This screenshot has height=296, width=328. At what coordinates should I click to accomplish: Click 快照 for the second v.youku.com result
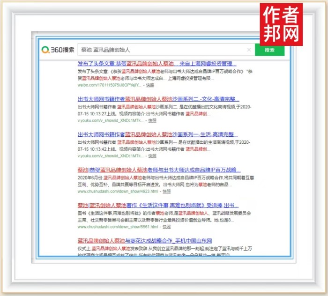[x=153, y=156]
